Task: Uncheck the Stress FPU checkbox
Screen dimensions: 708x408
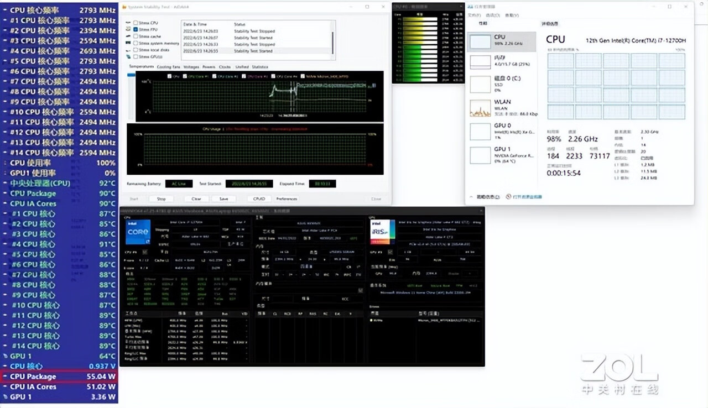Action: 136,29
